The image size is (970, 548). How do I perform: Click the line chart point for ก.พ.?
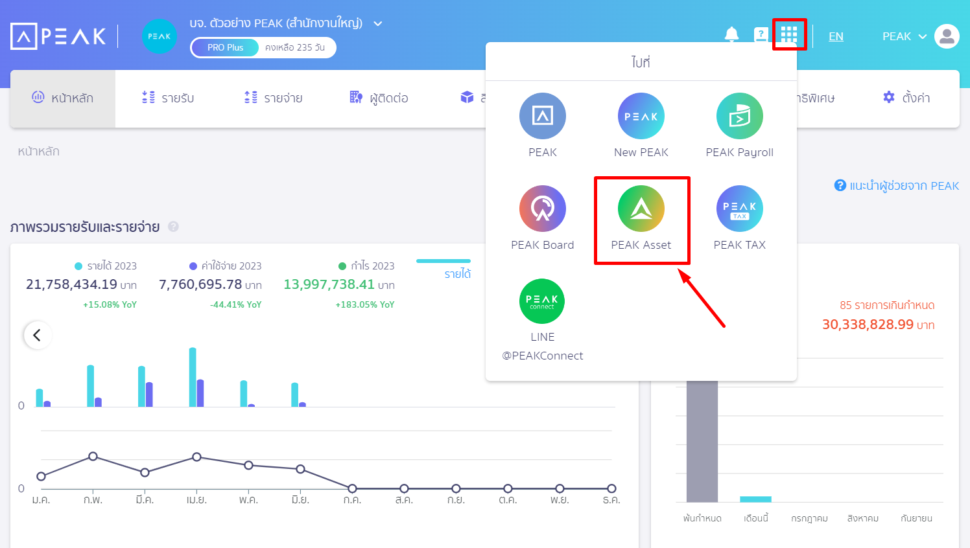click(x=93, y=457)
